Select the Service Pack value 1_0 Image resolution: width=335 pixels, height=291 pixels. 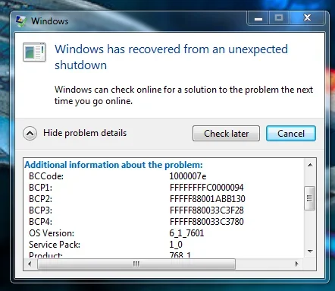click(176, 245)
